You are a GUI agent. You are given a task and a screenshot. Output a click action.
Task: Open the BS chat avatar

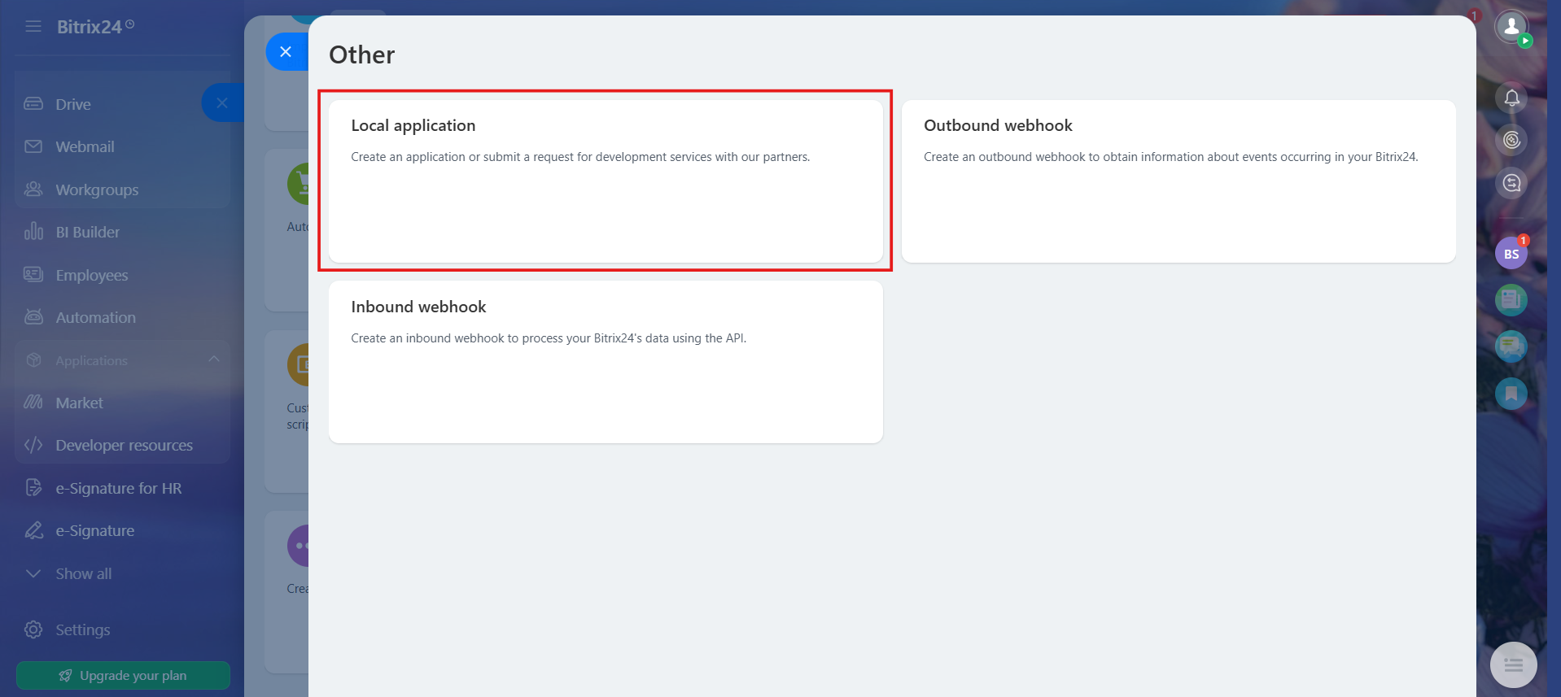[x=1511, y=254]
